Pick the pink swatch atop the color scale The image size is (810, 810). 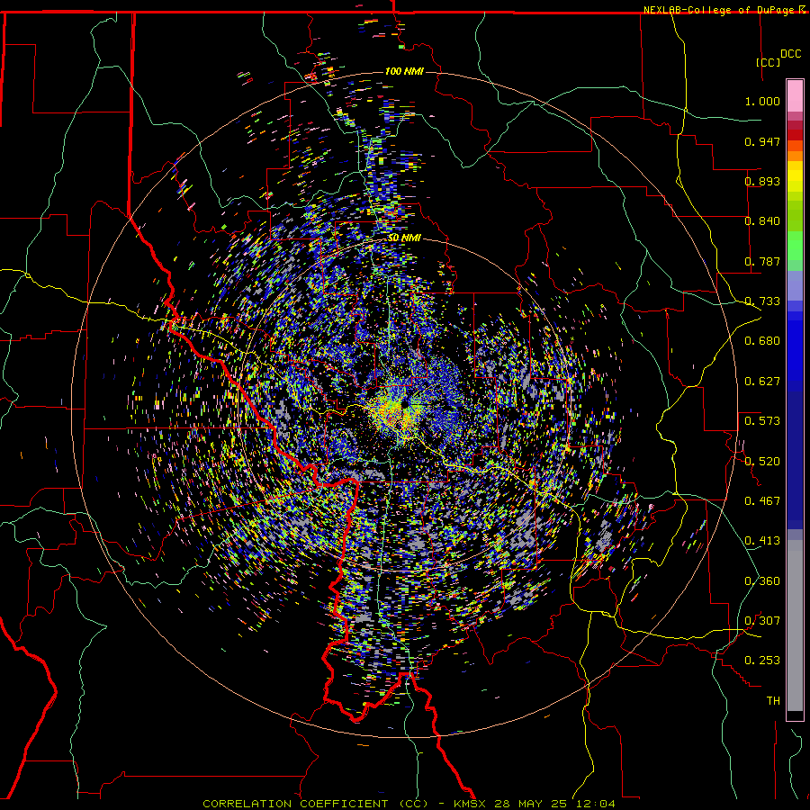coord(795,95)
